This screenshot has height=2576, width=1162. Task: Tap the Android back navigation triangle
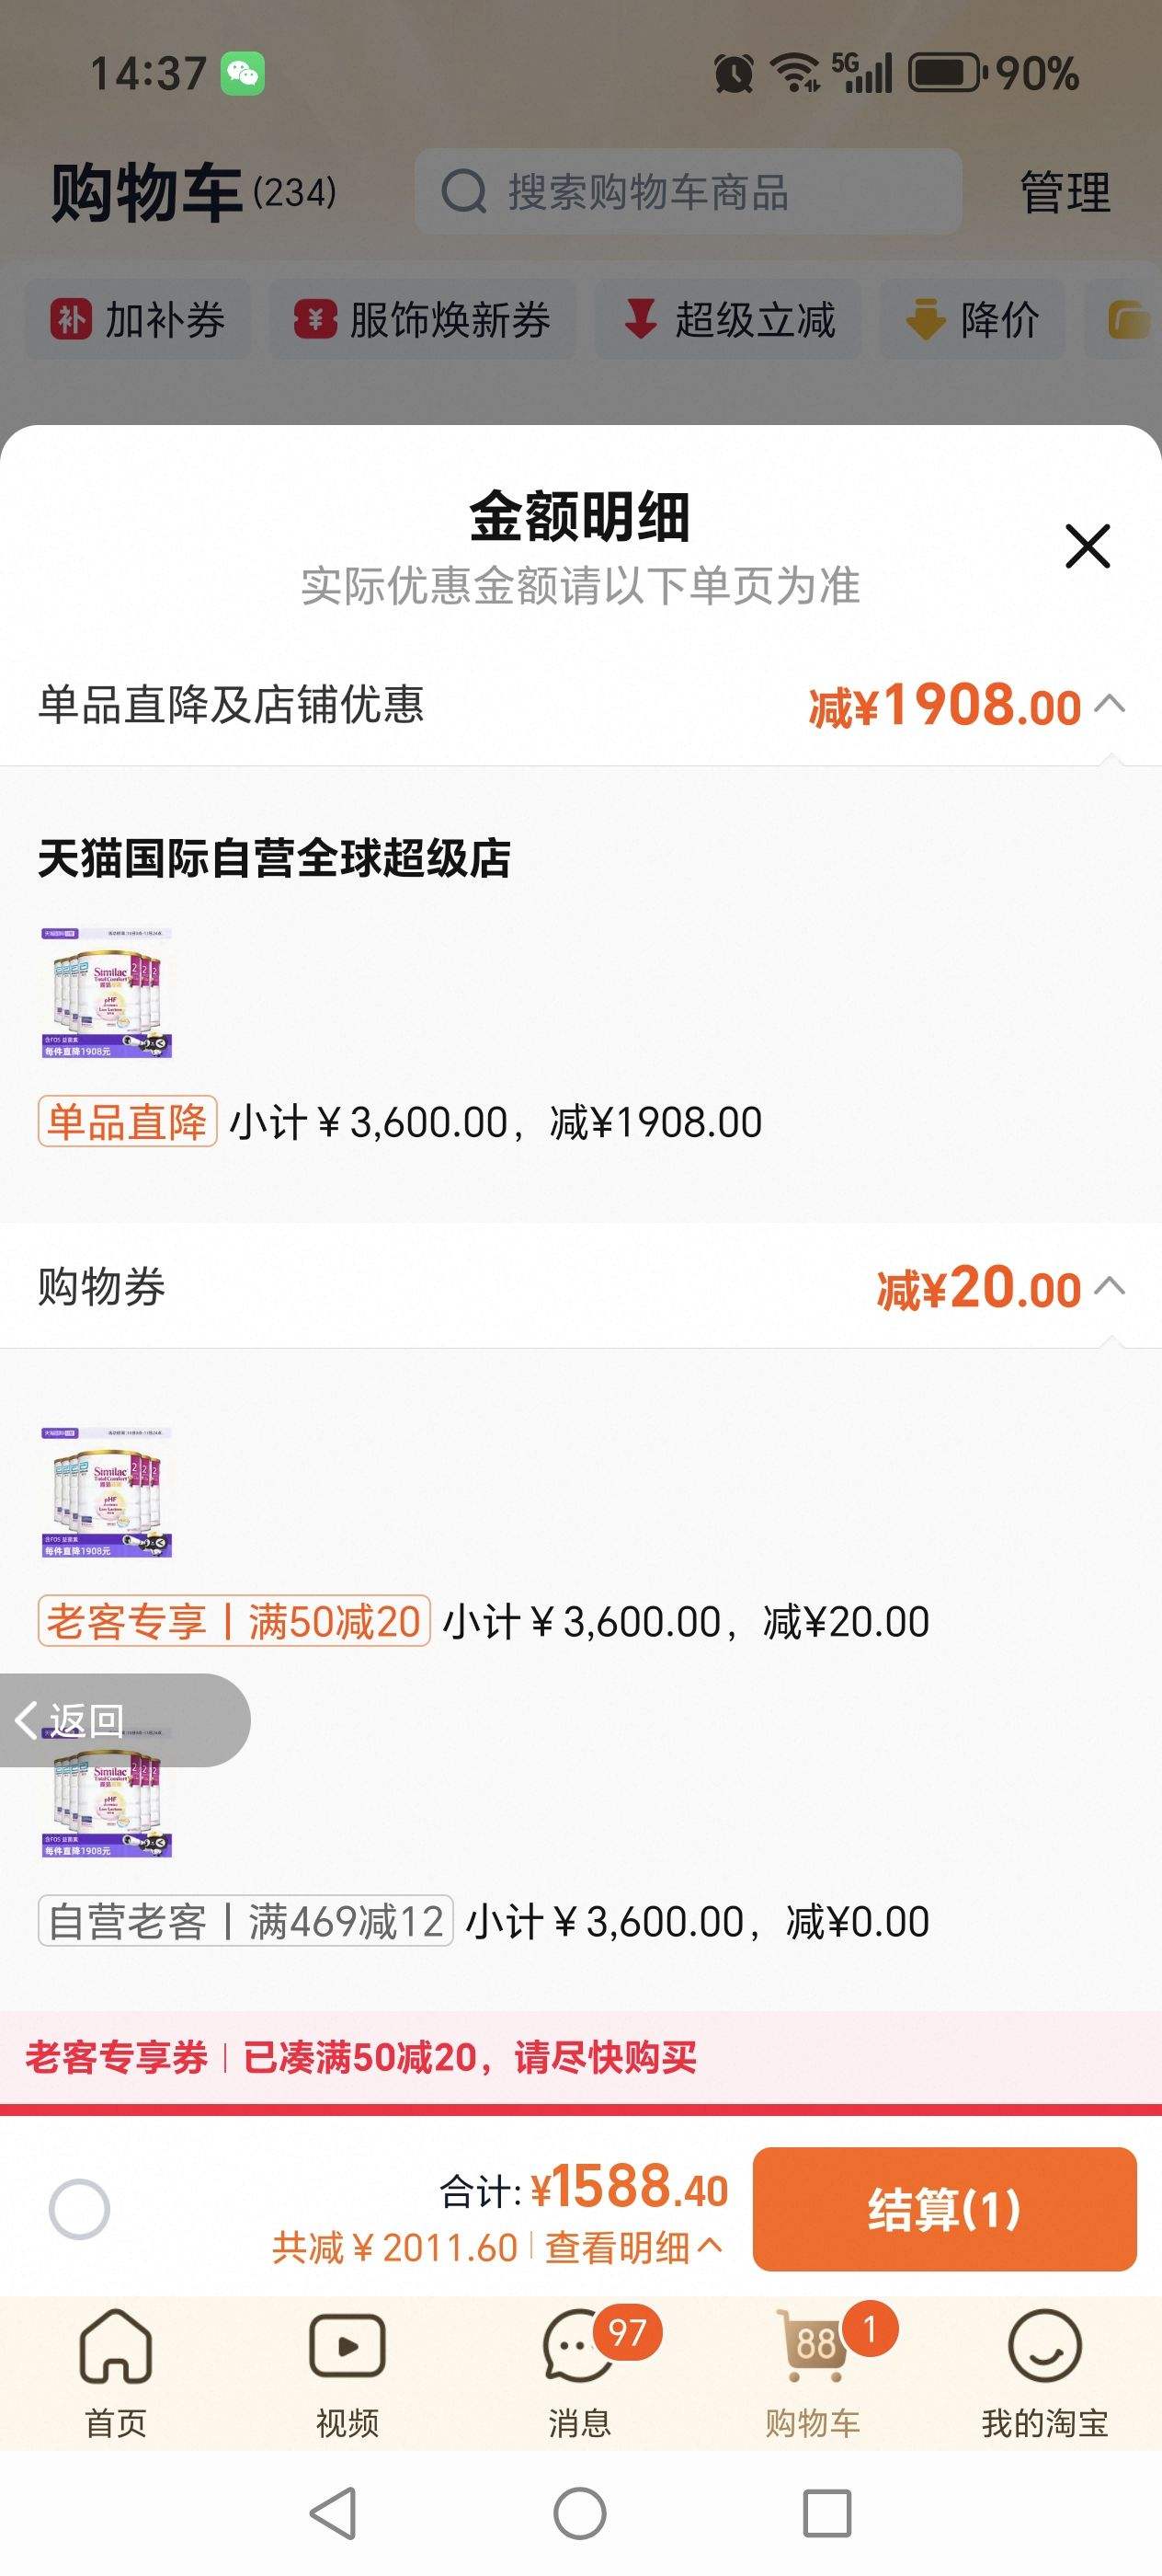point(334,2513)
